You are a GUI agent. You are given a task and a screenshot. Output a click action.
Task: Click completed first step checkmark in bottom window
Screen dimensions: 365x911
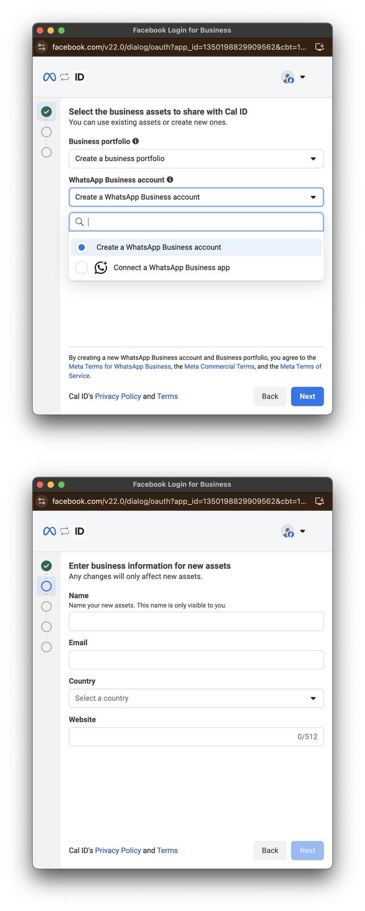click(47, 567)
